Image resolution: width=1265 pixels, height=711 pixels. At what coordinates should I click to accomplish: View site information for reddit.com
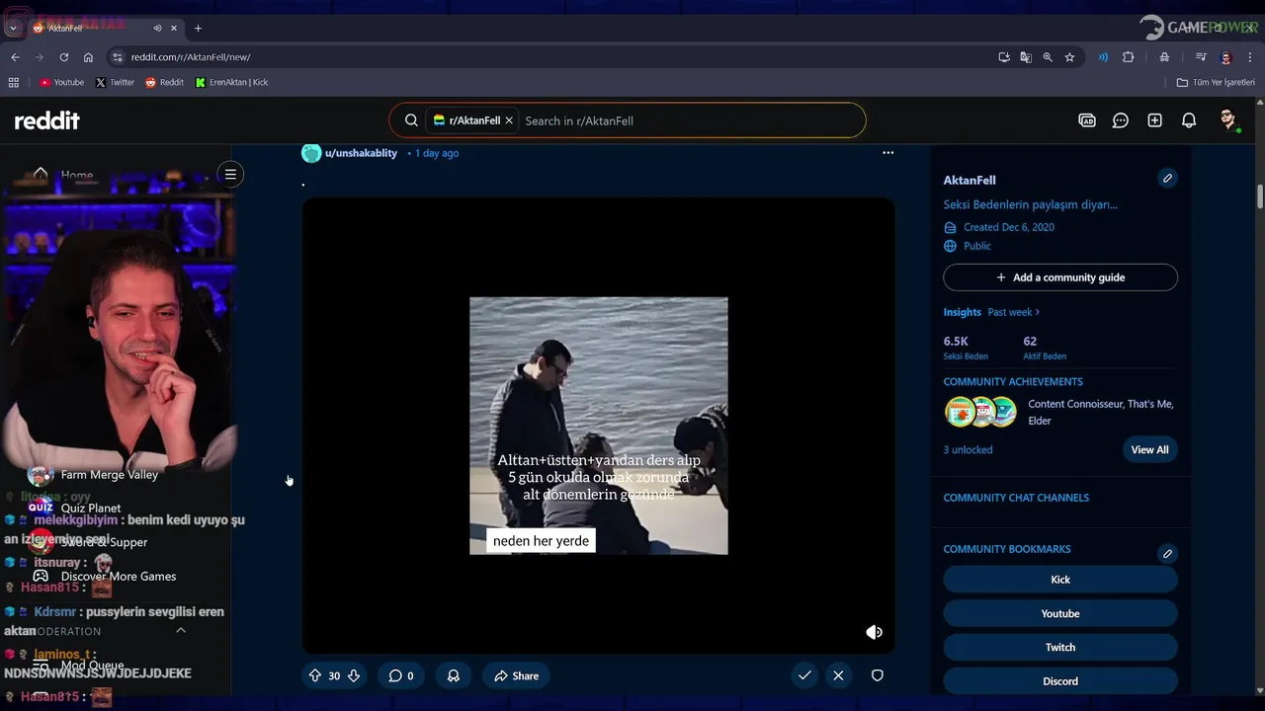[x=118, y=57]
